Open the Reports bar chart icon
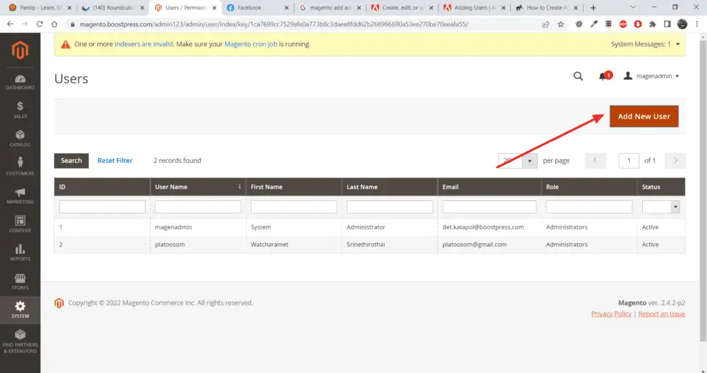 point(20,253)
